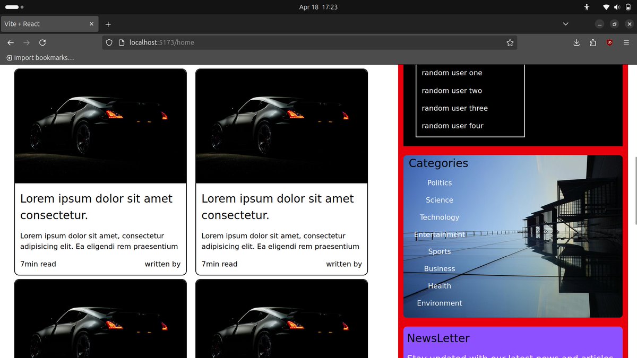The image size is (637, 358).
Task: Open the downloads panel icon
Action: pyautogui.click(x=576, y=42)
